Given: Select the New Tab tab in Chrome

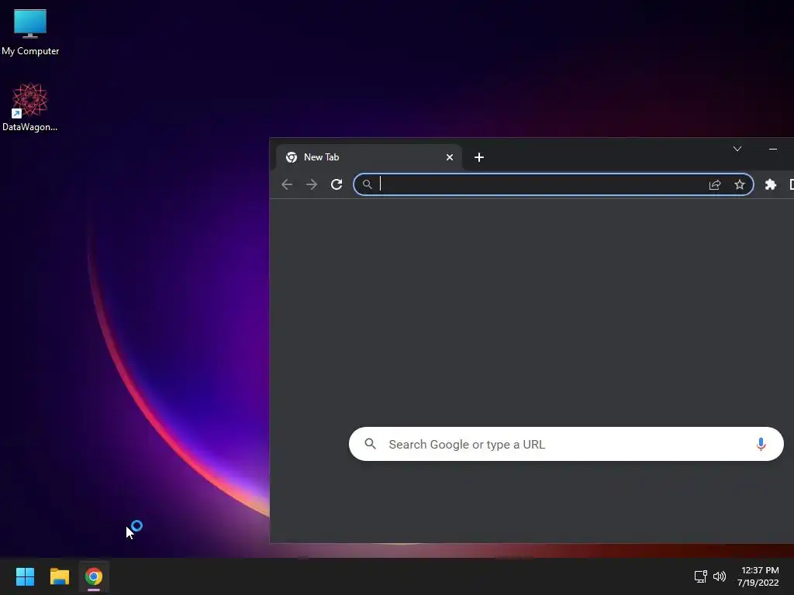Looking at the screenshot, I should point(368,157).
